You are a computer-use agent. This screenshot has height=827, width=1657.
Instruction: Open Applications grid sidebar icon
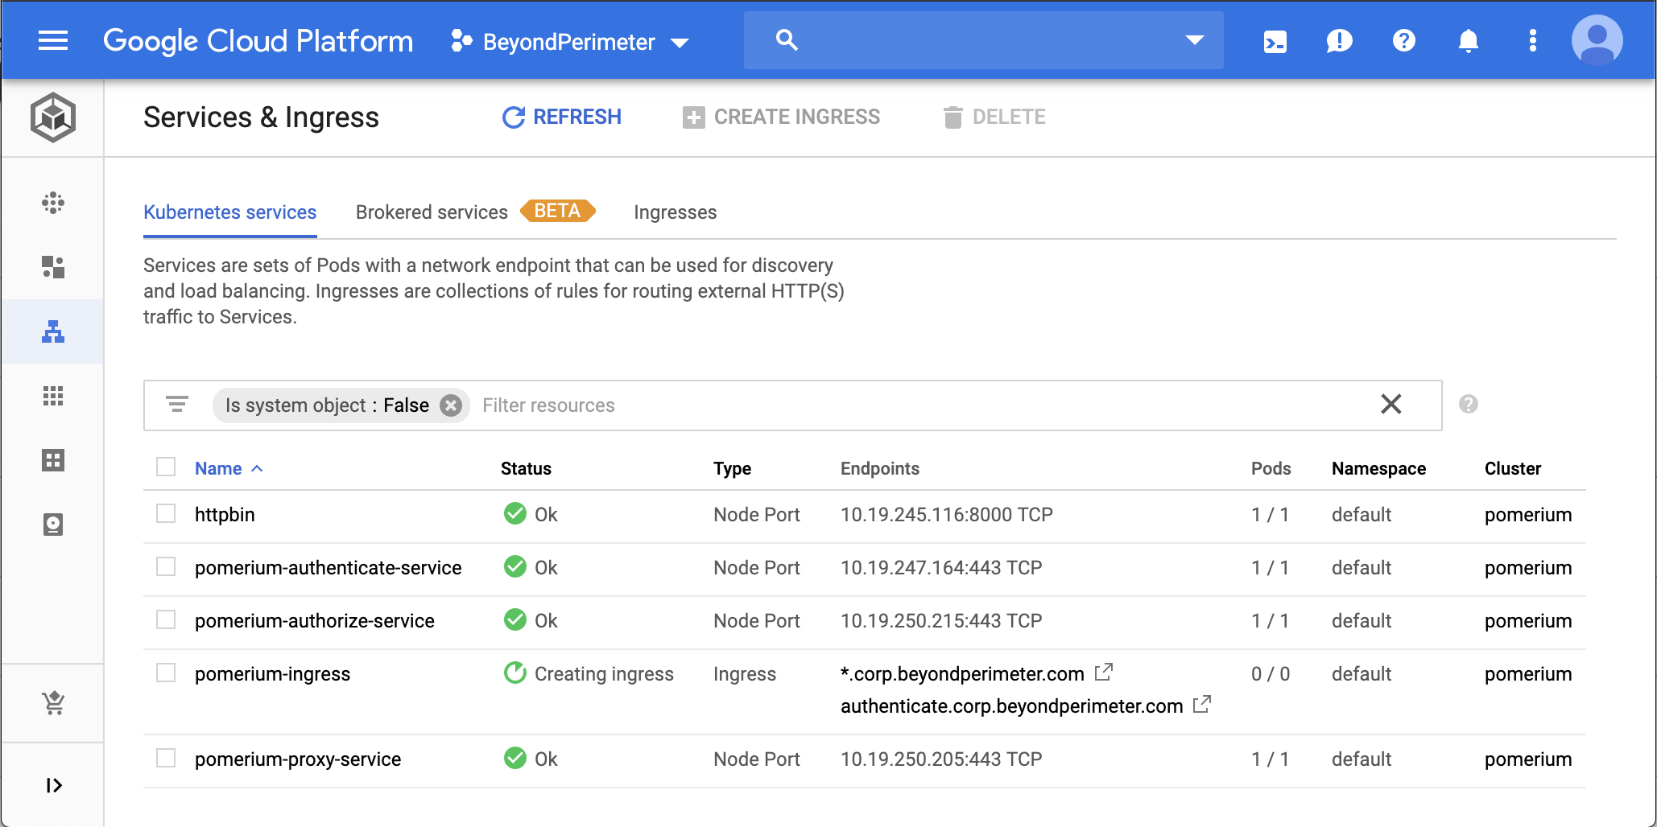pyautogui.click(x=53, y=396)
